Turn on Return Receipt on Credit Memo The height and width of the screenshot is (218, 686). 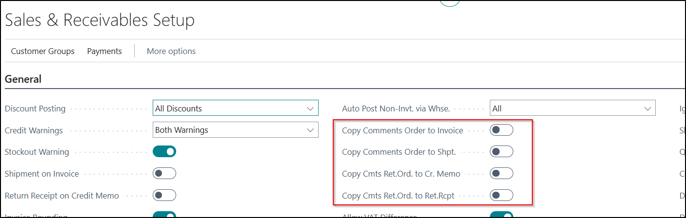point(164,196)
